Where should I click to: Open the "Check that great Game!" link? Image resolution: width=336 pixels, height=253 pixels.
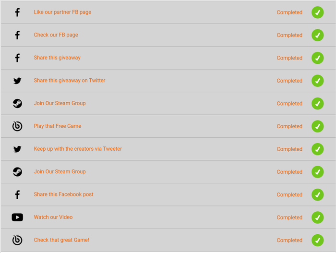[x=61, y=240]
